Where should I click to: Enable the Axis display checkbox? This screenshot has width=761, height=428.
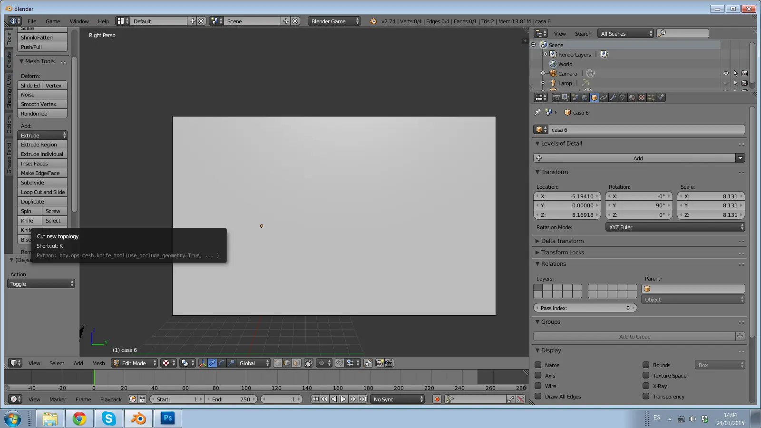tap(538, 375)
